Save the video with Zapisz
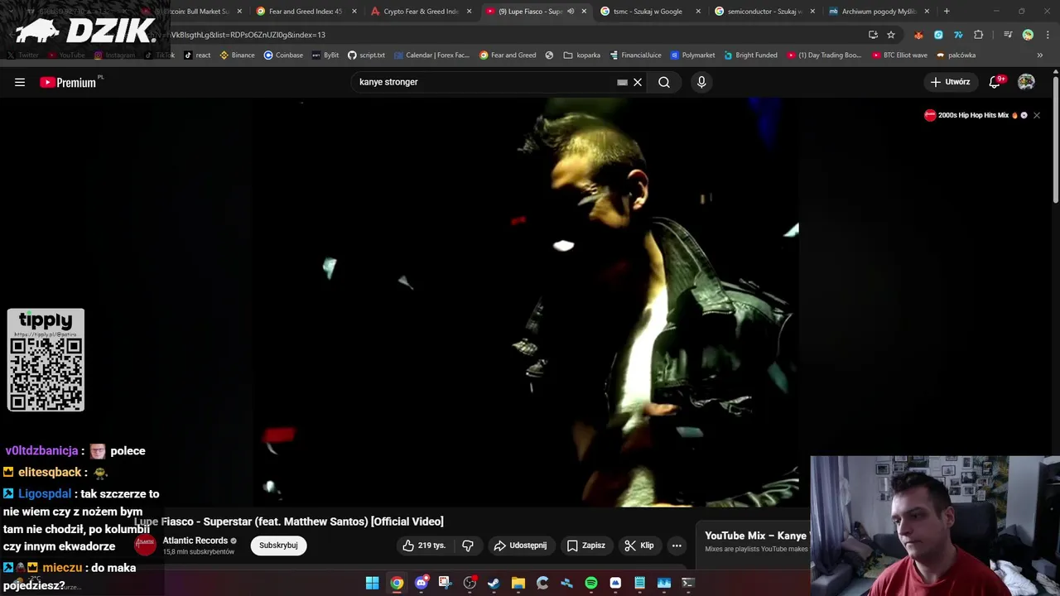This screenshot has width=1060, height=596. point(585,546)
